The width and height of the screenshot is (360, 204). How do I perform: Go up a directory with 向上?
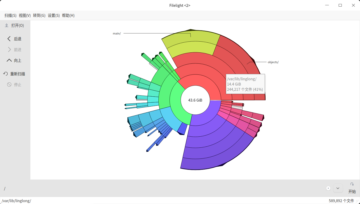[x=9, y=60]
